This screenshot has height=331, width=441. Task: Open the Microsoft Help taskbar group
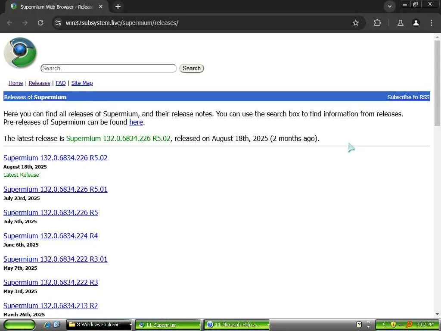236,325
